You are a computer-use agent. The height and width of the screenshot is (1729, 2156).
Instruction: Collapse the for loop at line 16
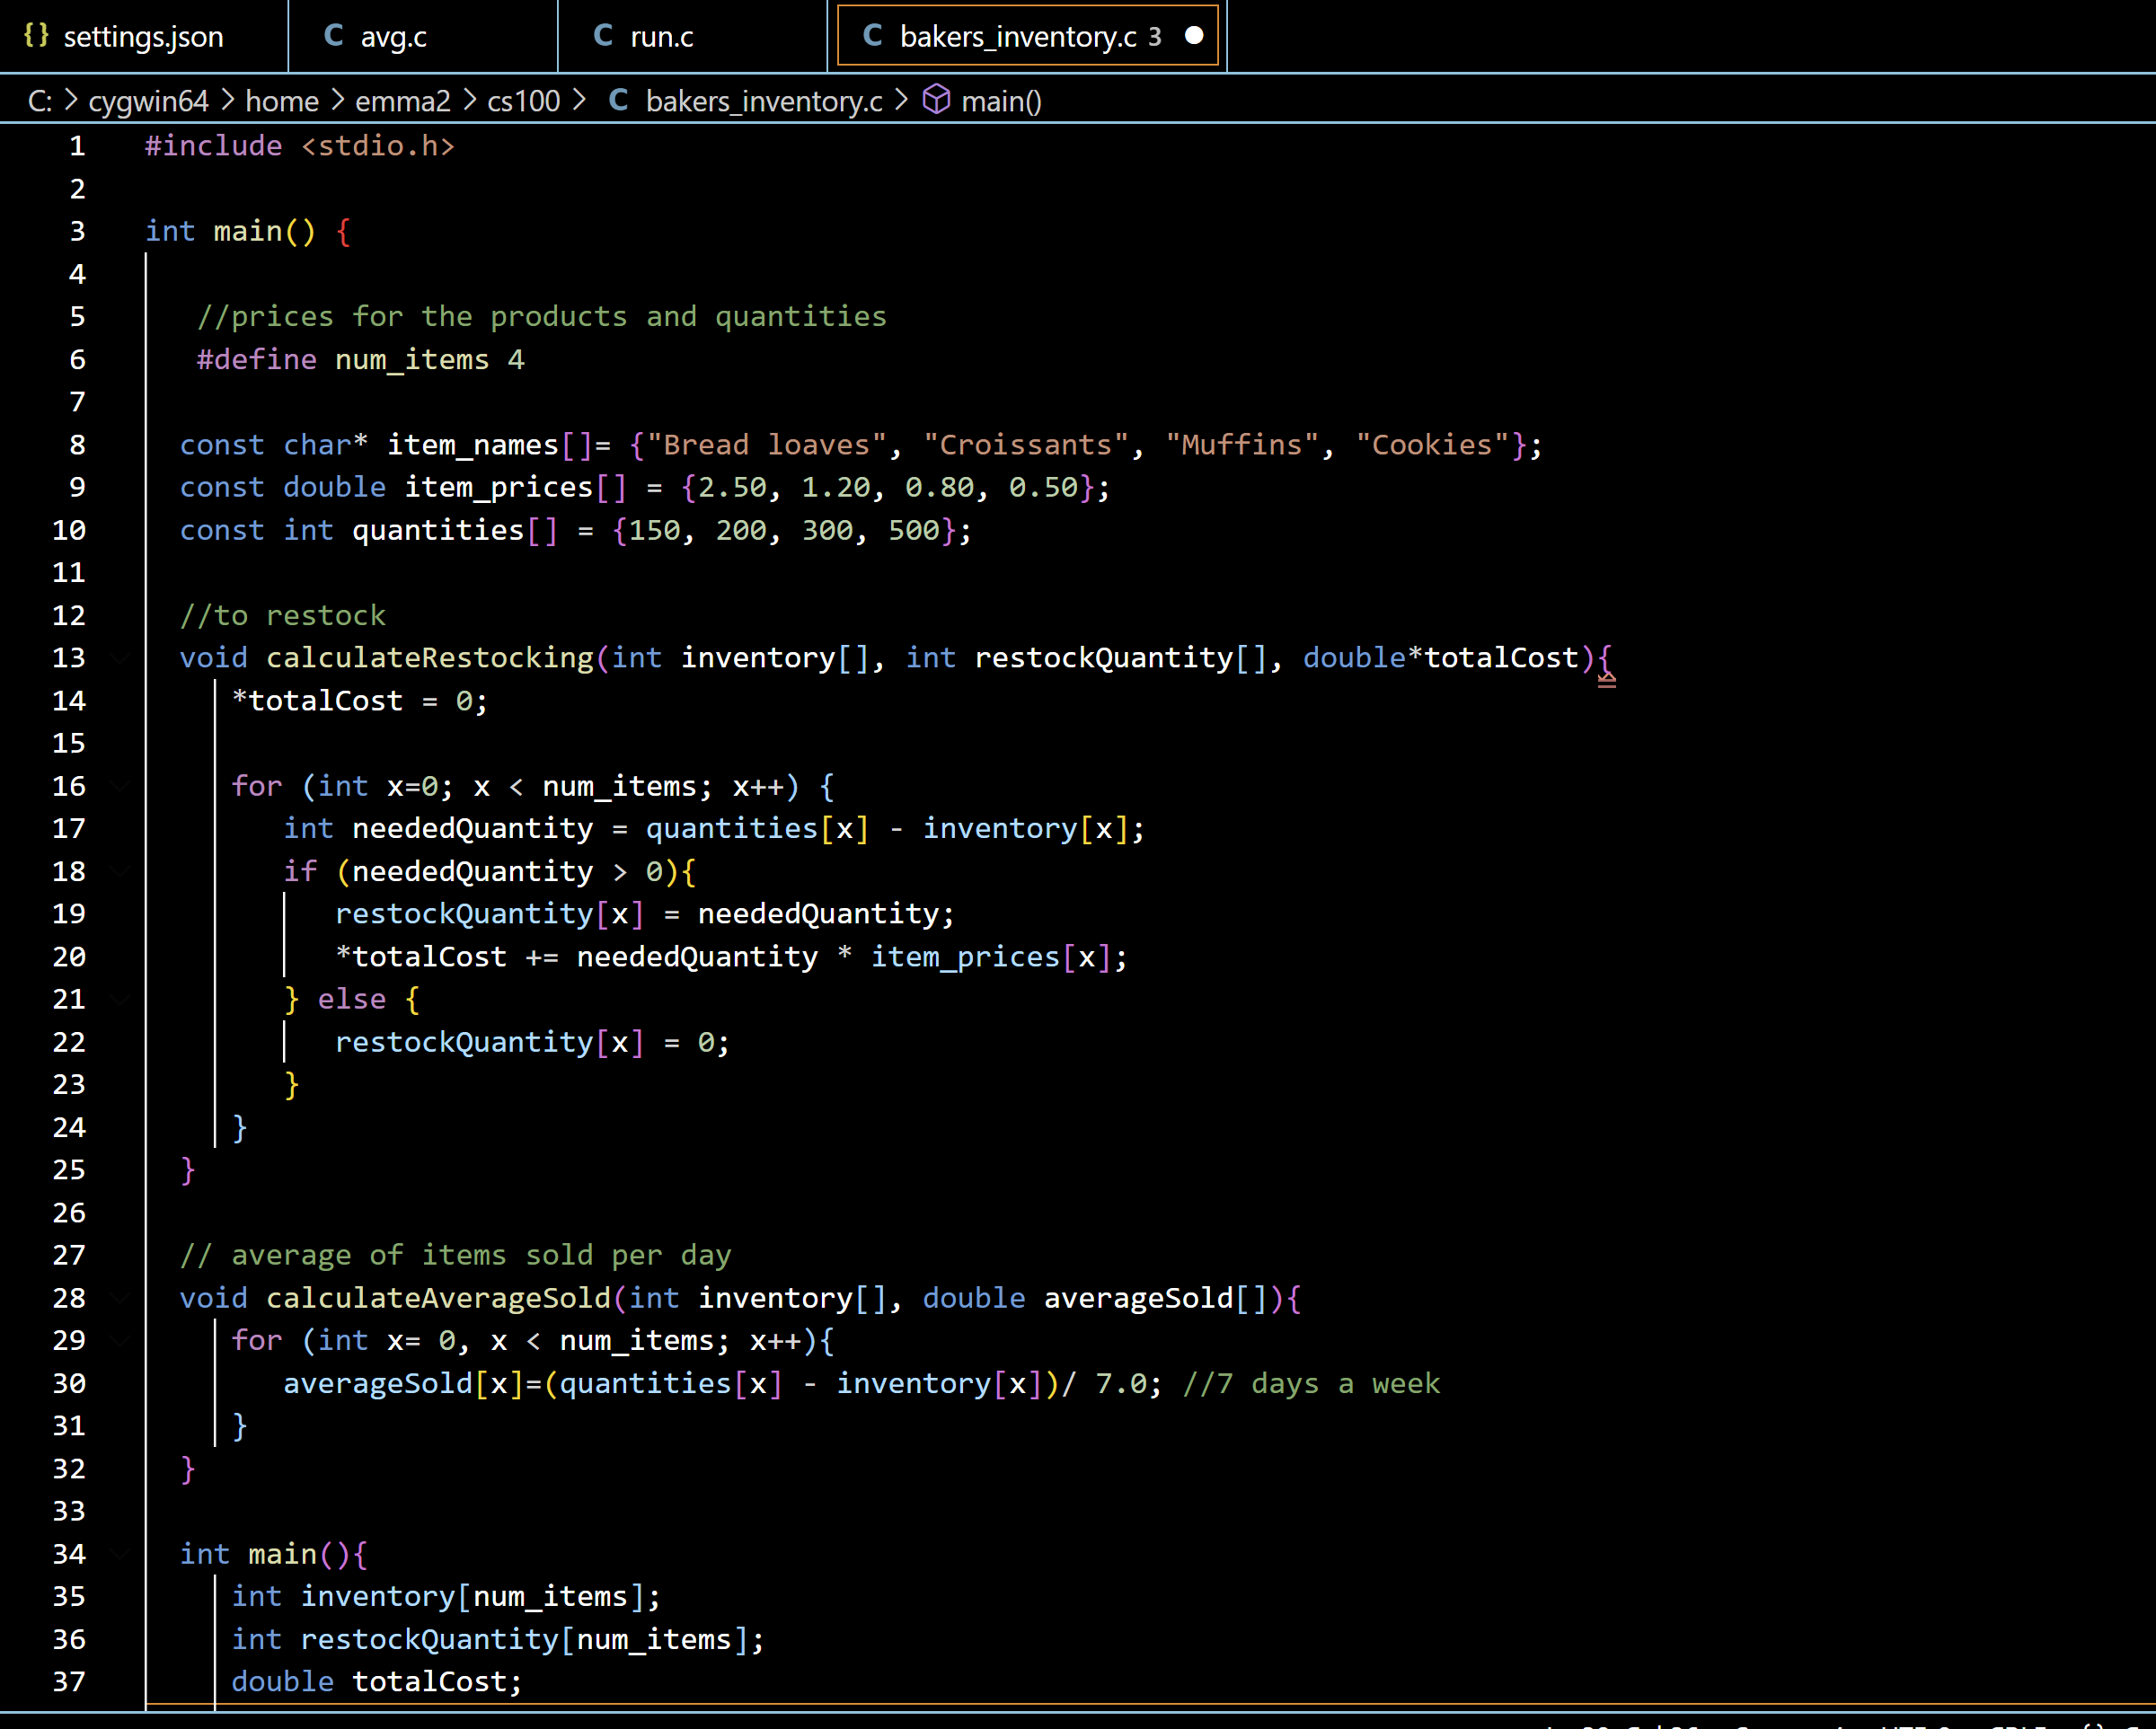pos(122,786)
